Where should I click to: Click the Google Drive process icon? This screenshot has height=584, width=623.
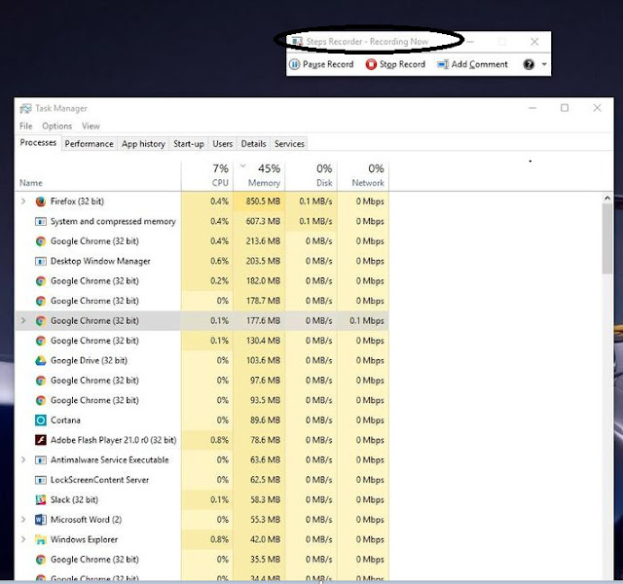tap(41, 361)
